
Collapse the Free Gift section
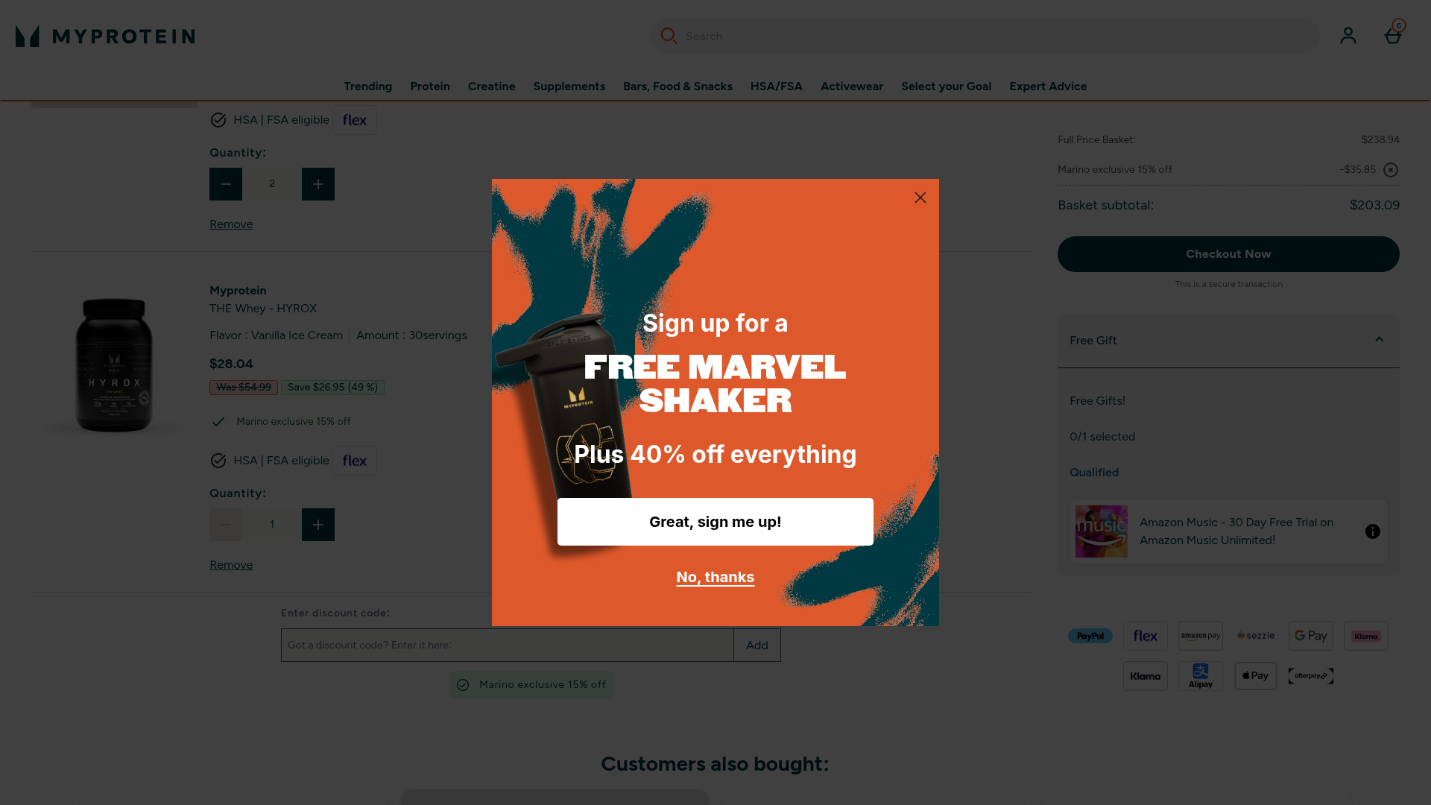[1379, 340]
